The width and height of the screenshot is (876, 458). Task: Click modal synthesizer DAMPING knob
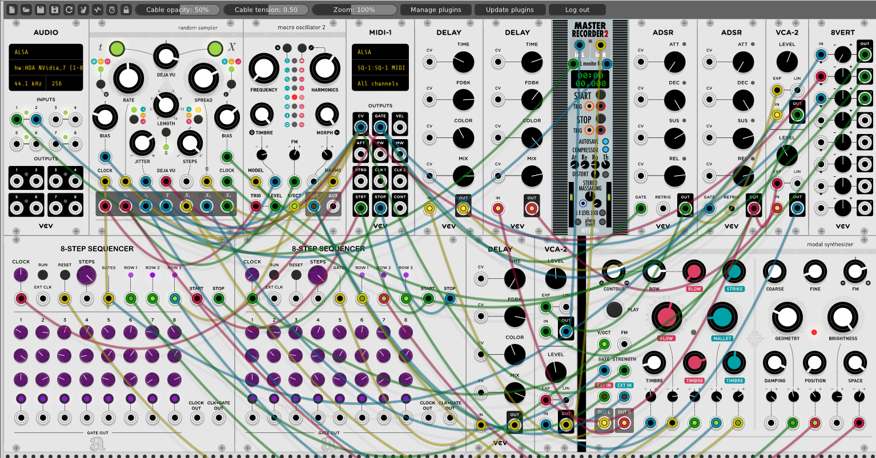(775, 363)
